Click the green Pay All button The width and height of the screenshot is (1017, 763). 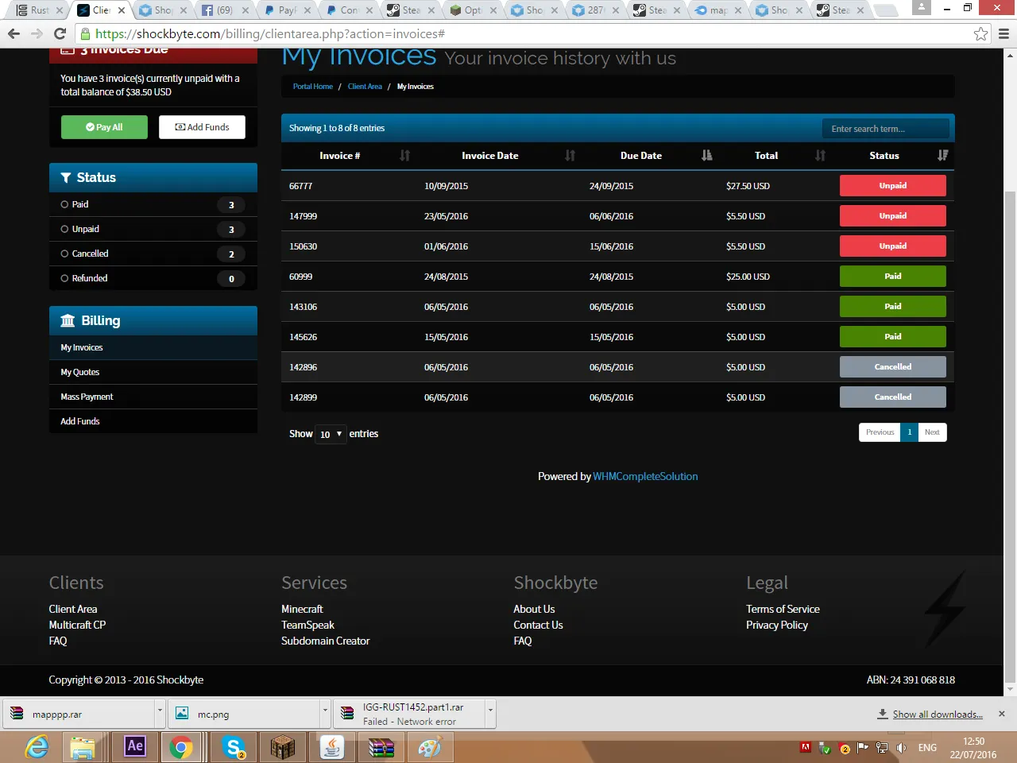pyautogui.click(x=104, y=127)
